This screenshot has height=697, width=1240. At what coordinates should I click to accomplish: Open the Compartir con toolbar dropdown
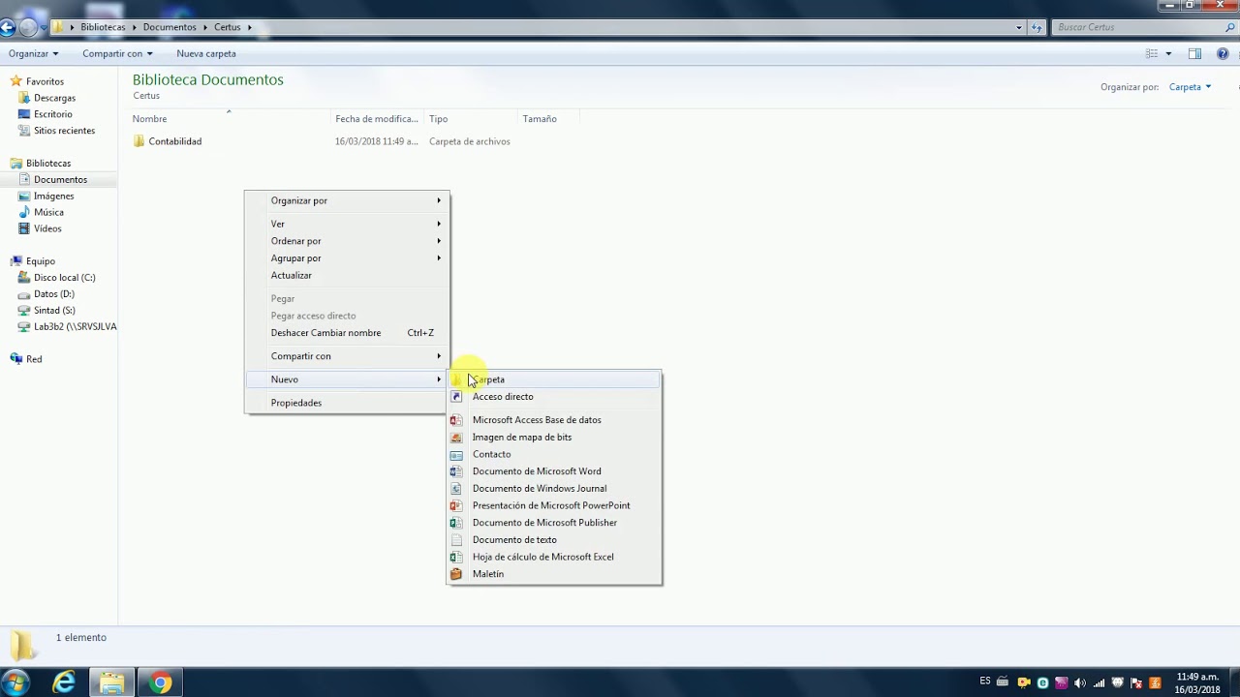tap(117, 53)
